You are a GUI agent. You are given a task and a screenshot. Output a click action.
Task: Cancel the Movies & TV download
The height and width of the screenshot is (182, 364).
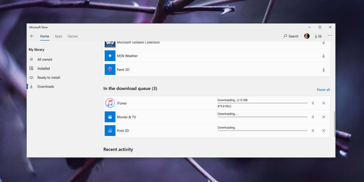(x=324, y=117)
